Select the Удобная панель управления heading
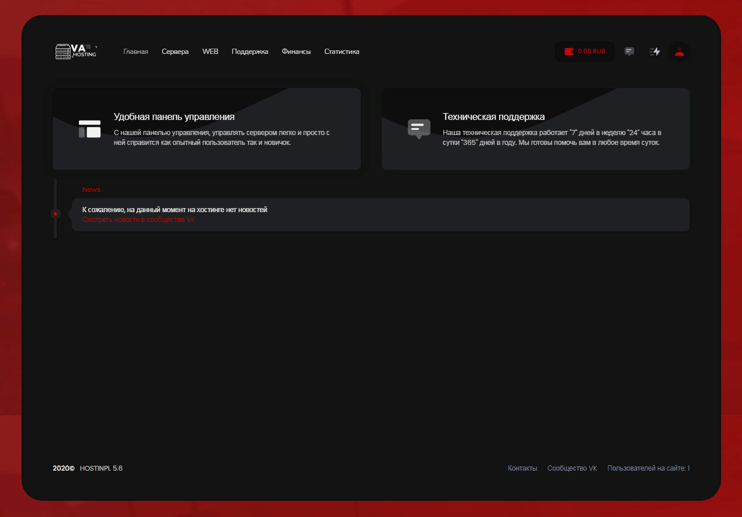Image resolution: width=742 pixels, height=517 pixels. 174,116
